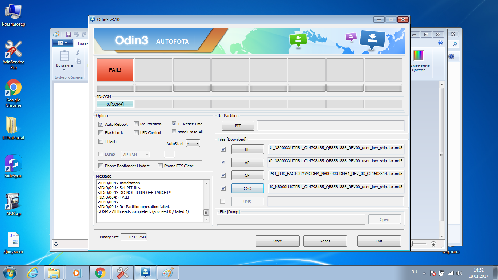Screen dimensions: 498x280
Task: Click the Вставить paste button in Paint
Action: click(x=64, y=60)
